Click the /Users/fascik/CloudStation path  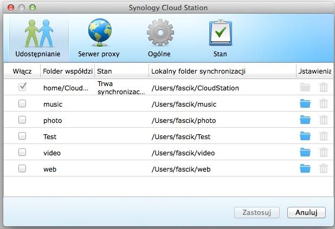point(195,88)
